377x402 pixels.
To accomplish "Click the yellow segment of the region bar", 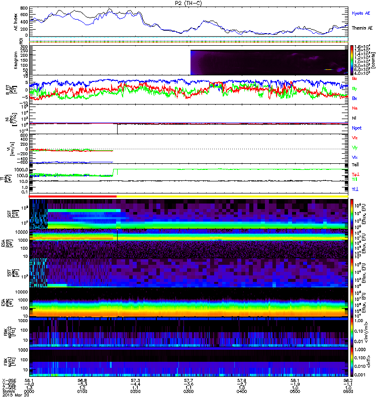I will [x=232, y=196].
